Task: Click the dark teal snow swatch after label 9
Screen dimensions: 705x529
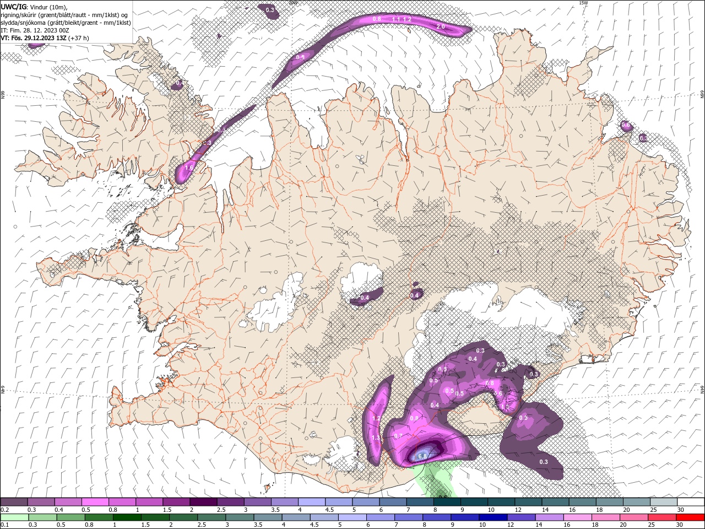Action: tap(474, 502)
